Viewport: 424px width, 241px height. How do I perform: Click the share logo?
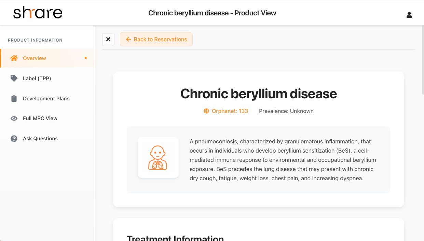click(38, 13)
